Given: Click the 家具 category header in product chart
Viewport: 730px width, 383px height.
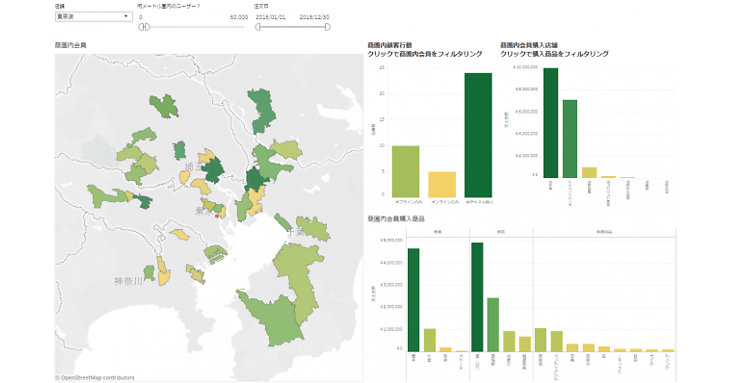Looking at the screenshot, I should 437,232.
